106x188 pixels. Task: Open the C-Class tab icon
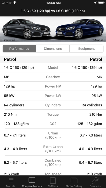[x=53, y=180]
